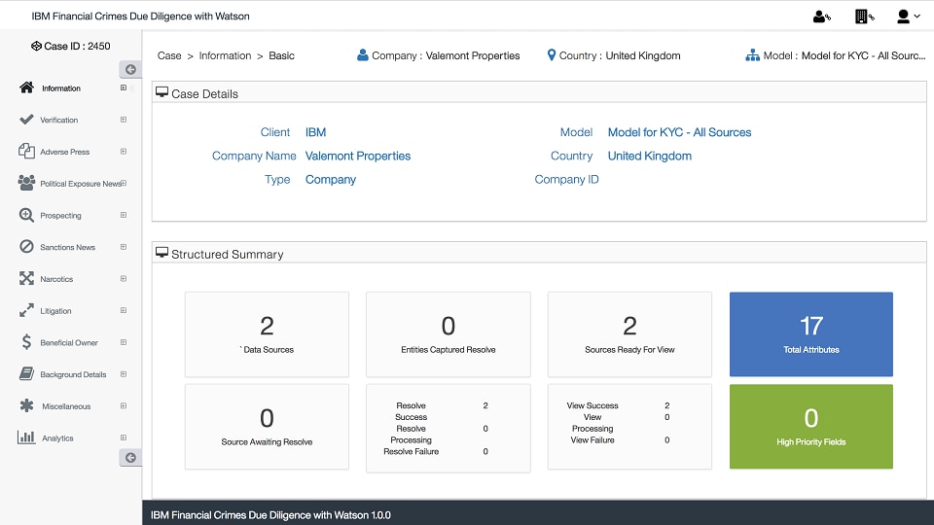This screenshot has width=934, height=525.
Task: Click Model for KYC - All Sources value
Action: click(680, 132)
